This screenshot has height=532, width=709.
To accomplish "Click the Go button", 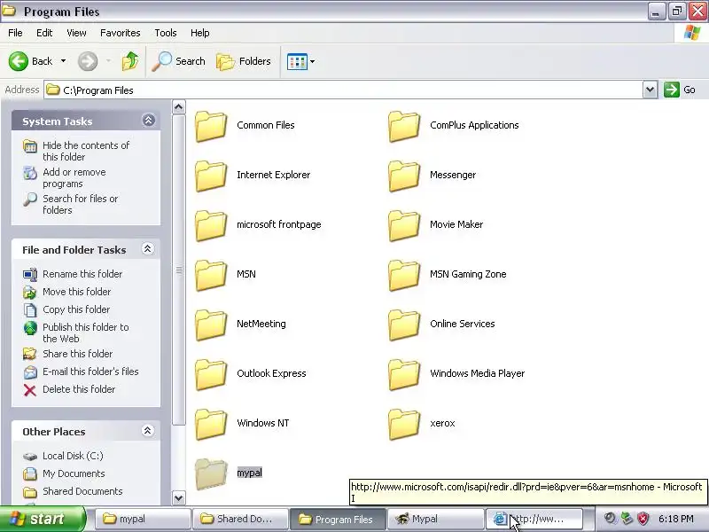I will point(680,90).
